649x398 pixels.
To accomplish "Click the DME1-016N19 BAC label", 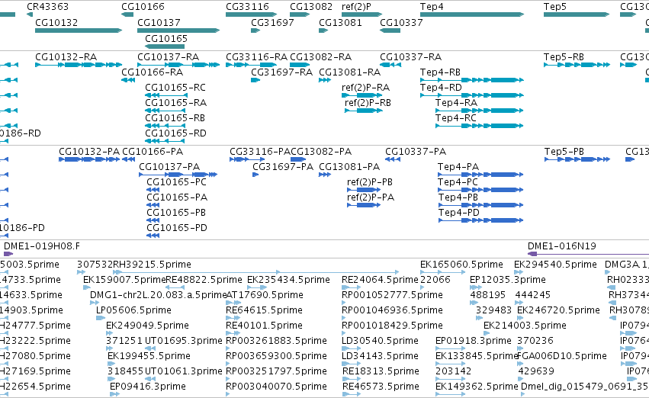I will [x=561, y=246].
